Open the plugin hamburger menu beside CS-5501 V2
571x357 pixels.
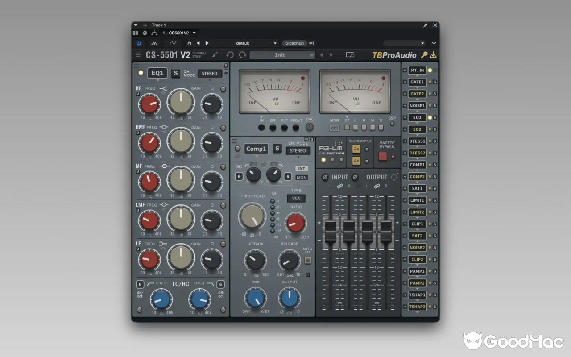point(138,55)
